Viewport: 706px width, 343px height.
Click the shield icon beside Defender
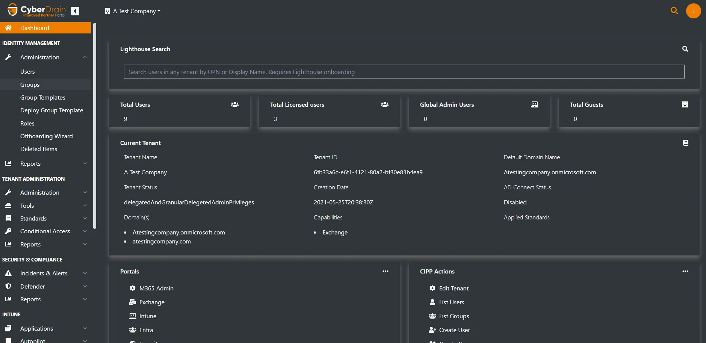pos(8,286)
